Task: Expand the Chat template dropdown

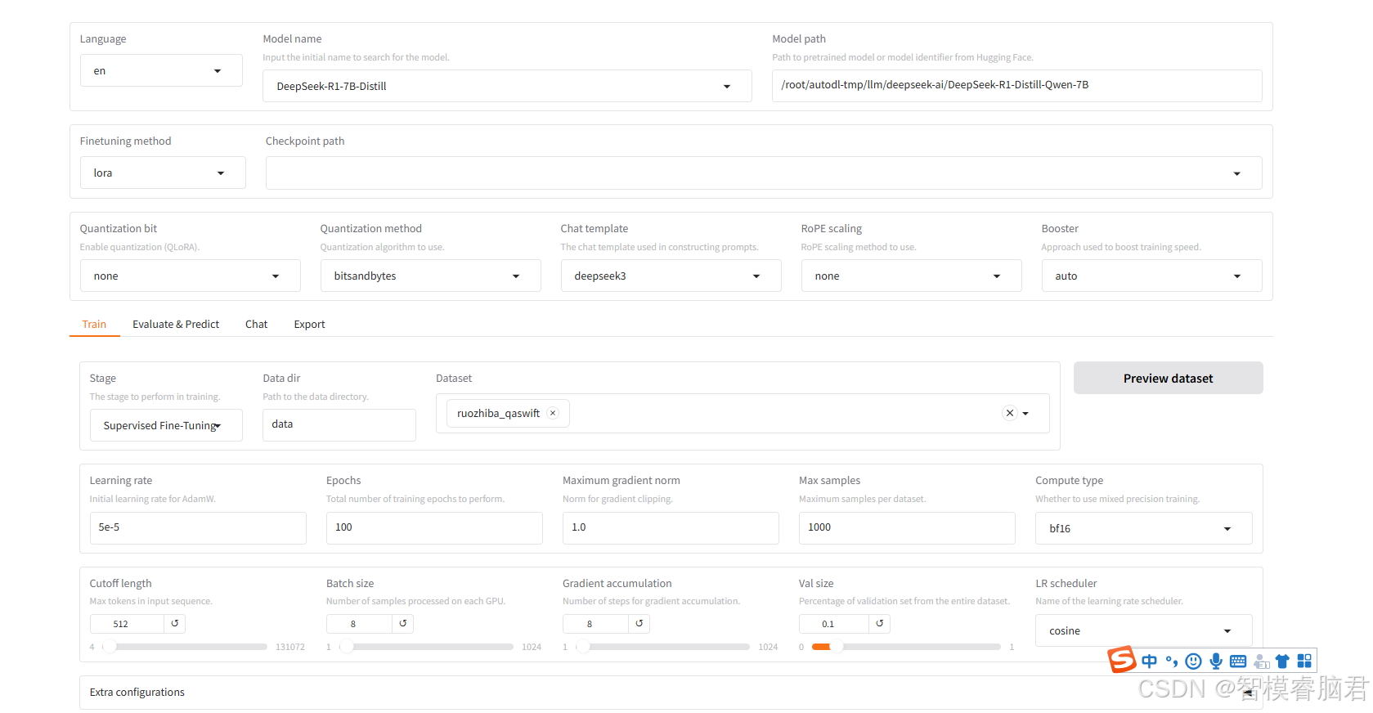Action: coord(671,276)
